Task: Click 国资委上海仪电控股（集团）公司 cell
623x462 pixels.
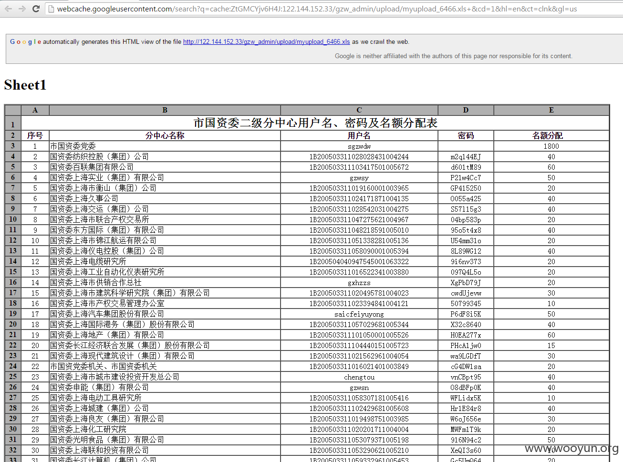Action: pos(165,251)
